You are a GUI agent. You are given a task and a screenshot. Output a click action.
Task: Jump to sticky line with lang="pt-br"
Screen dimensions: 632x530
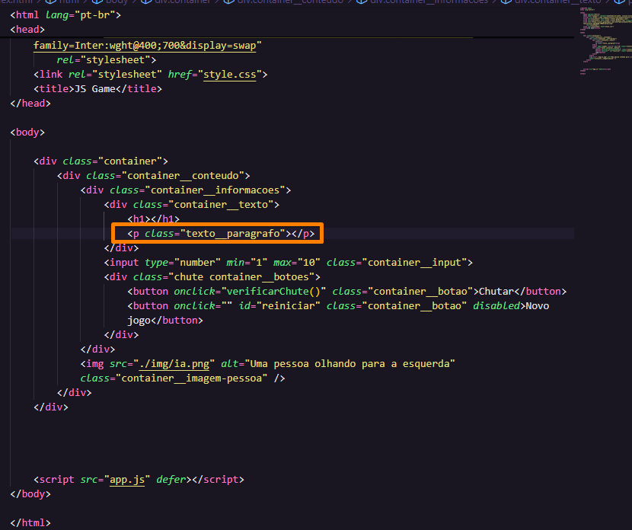pos(65,15)
